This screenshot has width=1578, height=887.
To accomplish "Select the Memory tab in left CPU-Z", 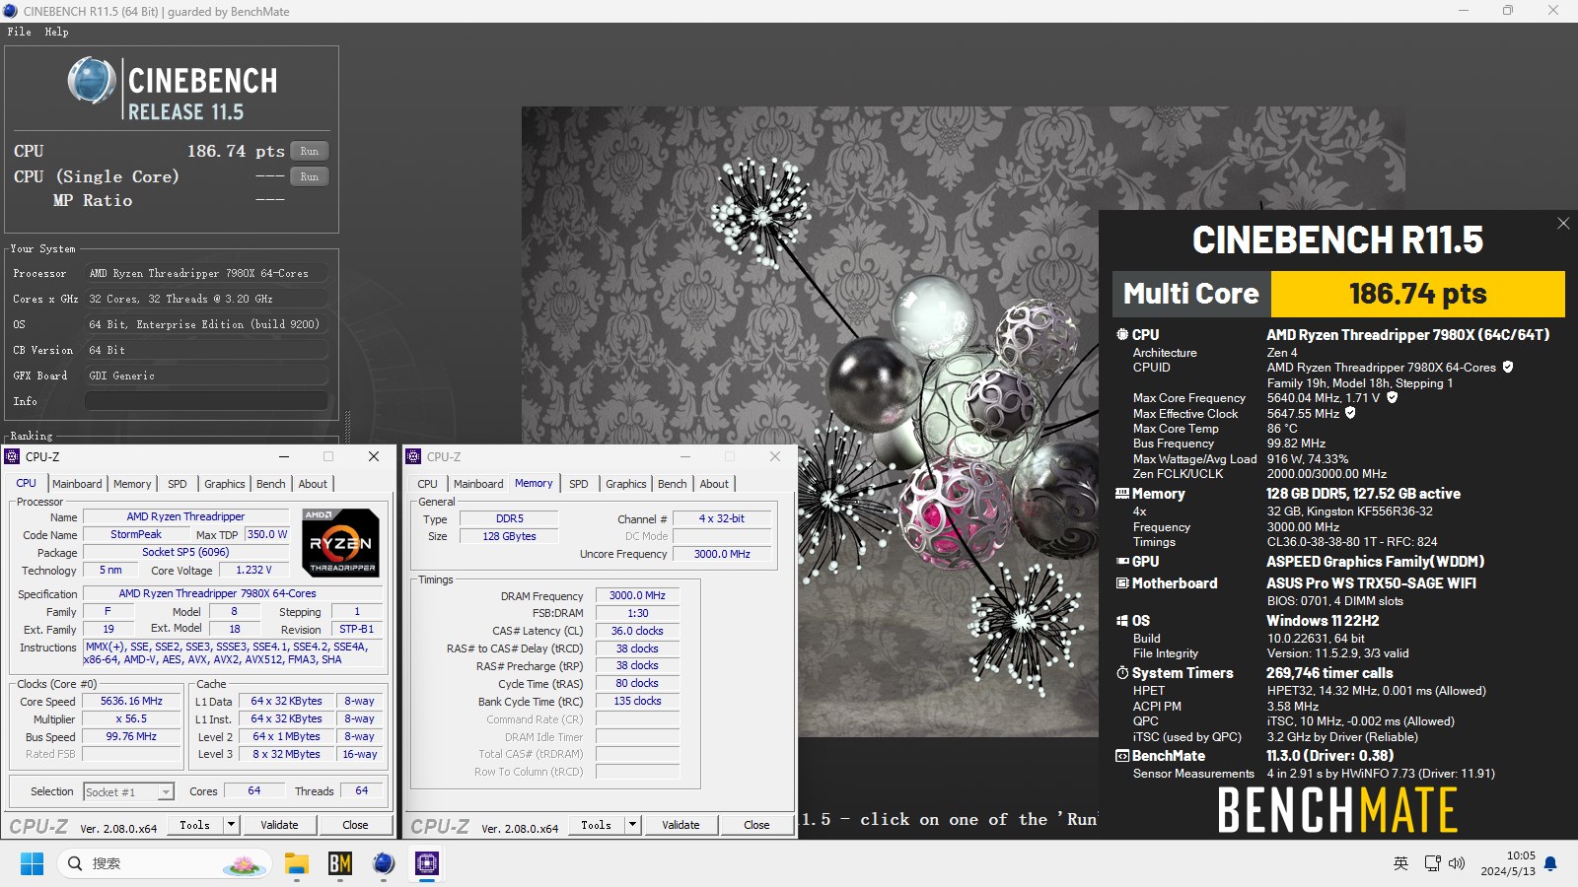I will [x=132, y=484].
